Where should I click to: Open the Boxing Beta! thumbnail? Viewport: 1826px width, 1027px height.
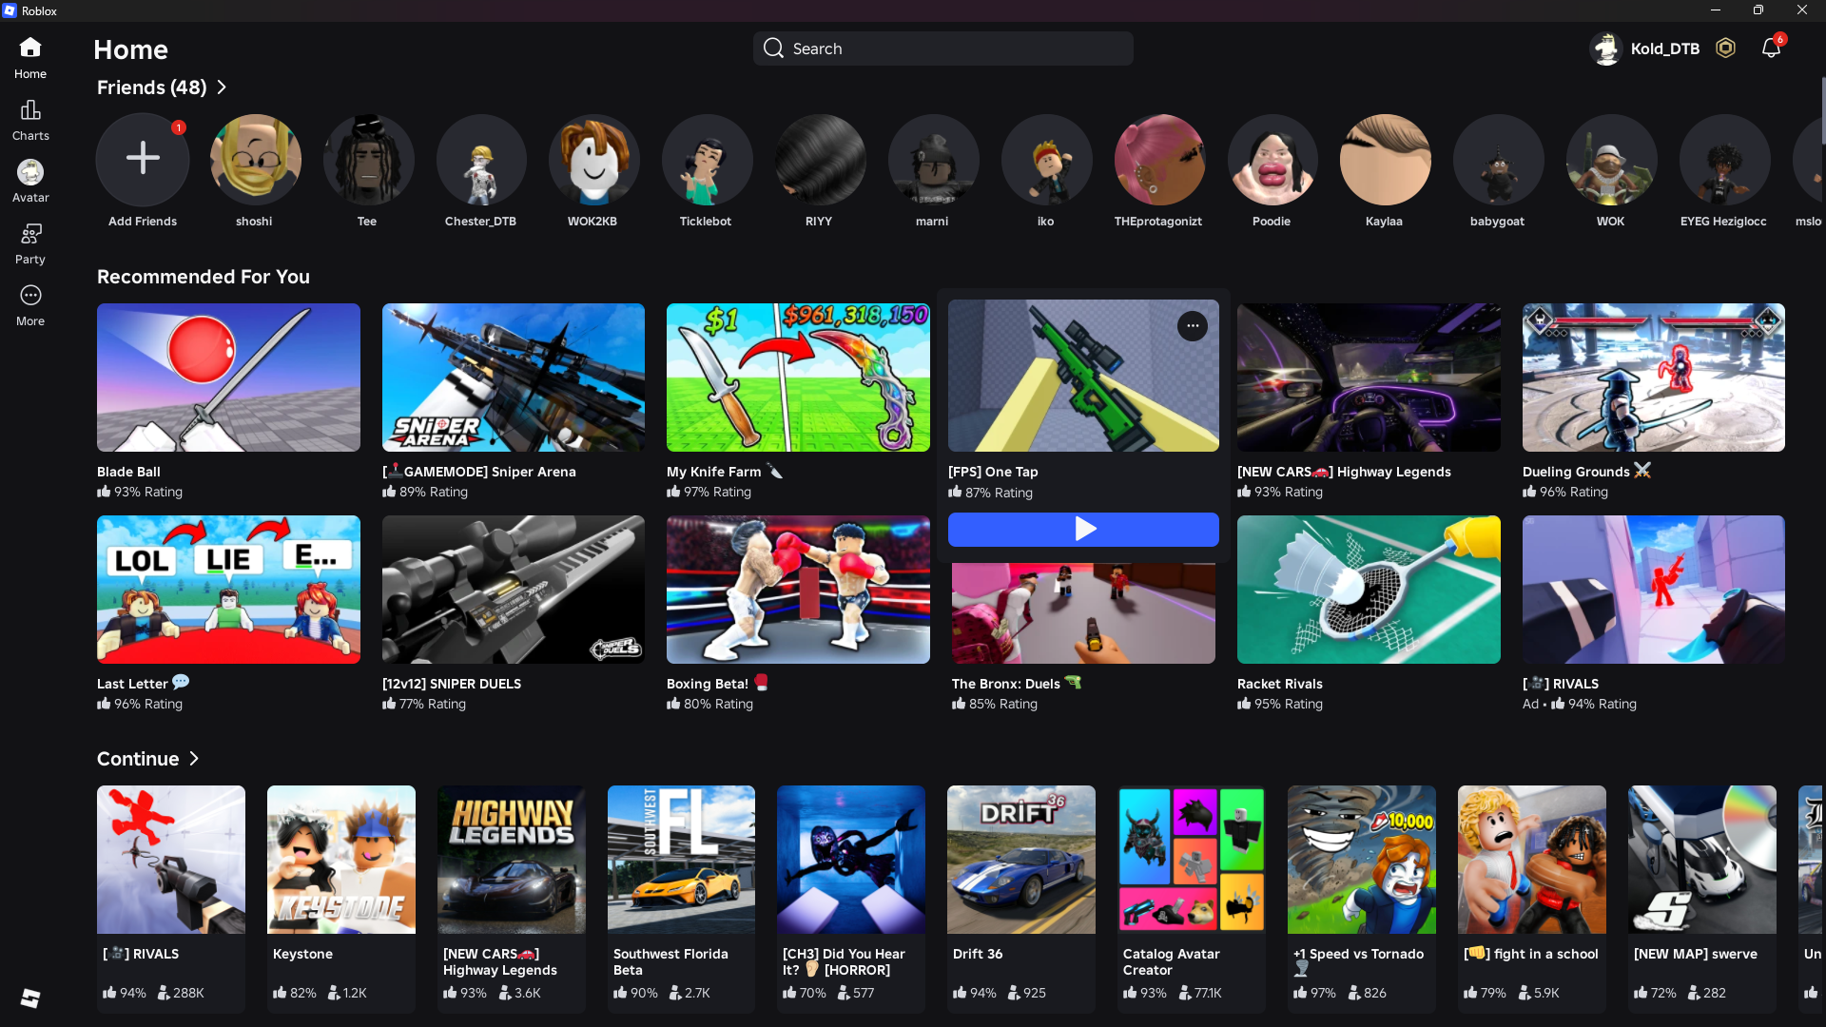[x=798, y=590]
